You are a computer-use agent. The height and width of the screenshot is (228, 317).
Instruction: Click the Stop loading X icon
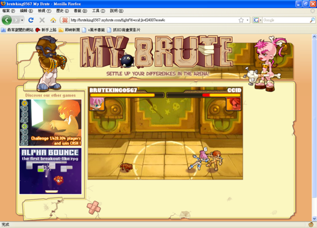[x=42, y=20]
